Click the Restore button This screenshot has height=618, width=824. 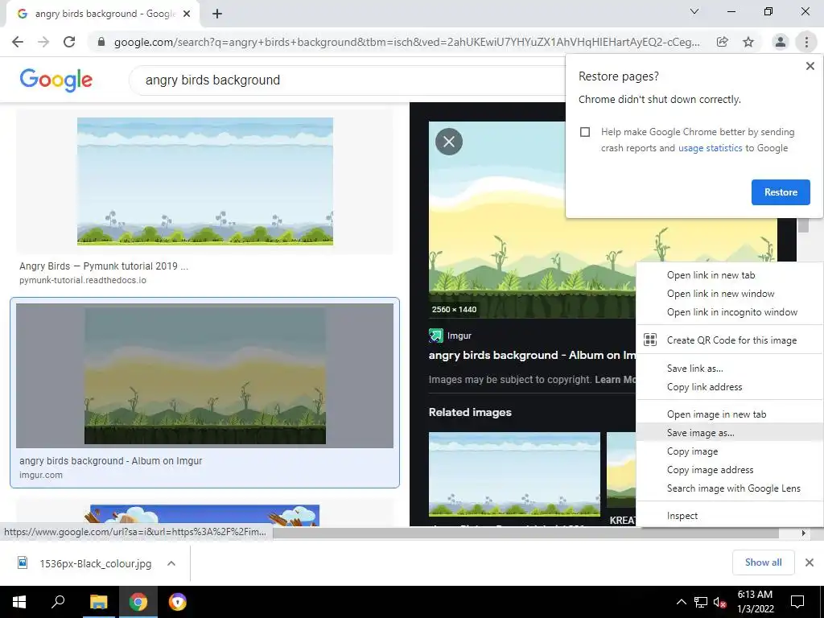click(x=781, y=192)
